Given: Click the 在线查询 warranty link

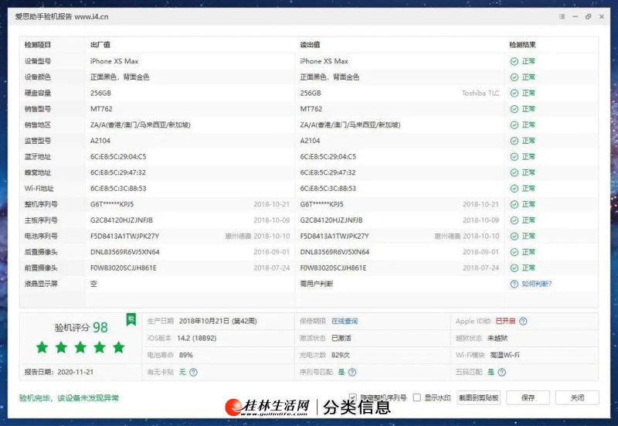Looking at the screenshot, I should coord(345,321).
